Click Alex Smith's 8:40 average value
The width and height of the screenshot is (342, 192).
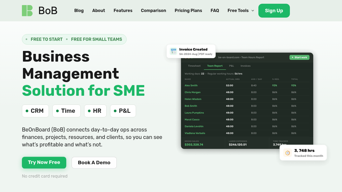[254, 86]
